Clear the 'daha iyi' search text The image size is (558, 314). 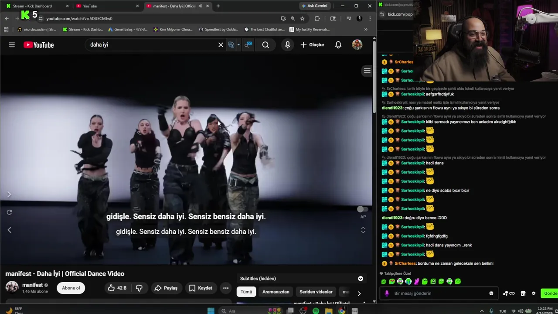(221, 45)
